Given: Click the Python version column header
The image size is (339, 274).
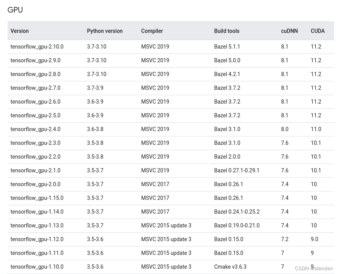Looking at the screenshot, I should click(x=105, y=31).
